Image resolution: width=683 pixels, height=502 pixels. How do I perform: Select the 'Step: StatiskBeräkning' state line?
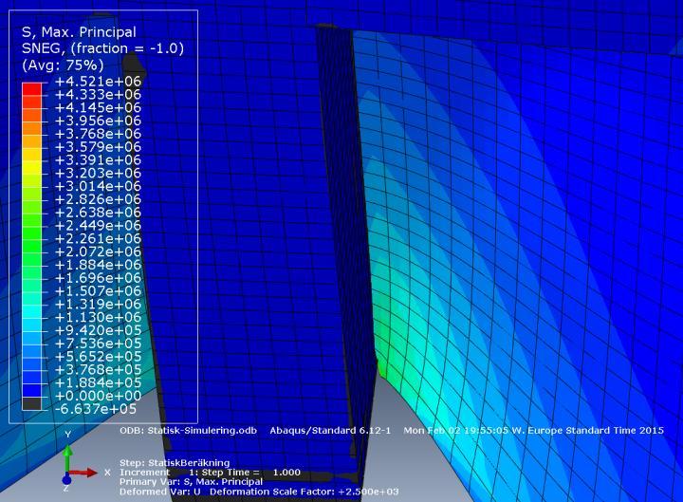click(175, 463)
